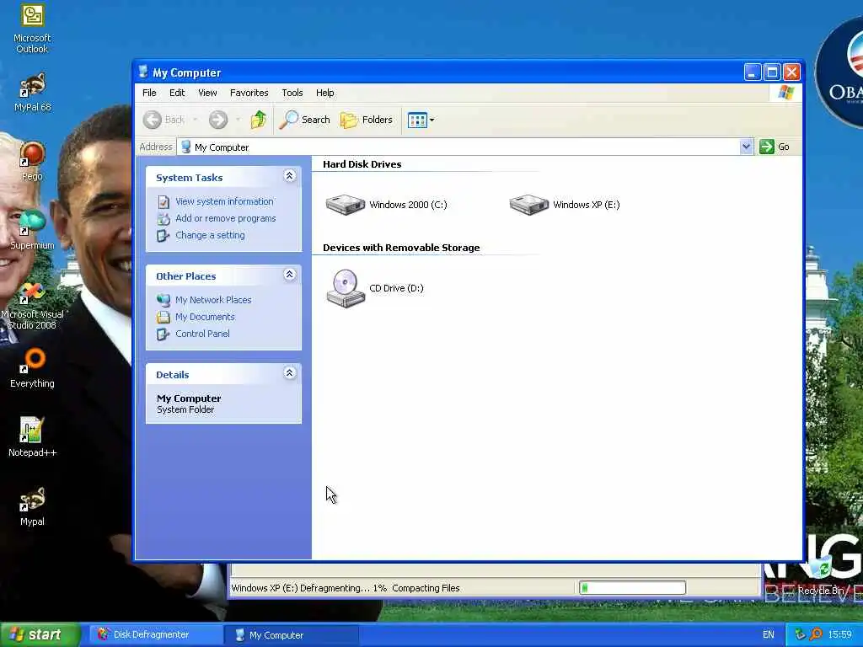Click the Forward toolbar arrow
The image size is (863, 647).
tap(218, 120)
